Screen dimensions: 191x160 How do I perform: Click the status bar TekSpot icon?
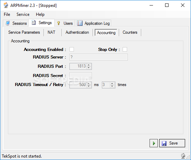[x=183, y=156]
